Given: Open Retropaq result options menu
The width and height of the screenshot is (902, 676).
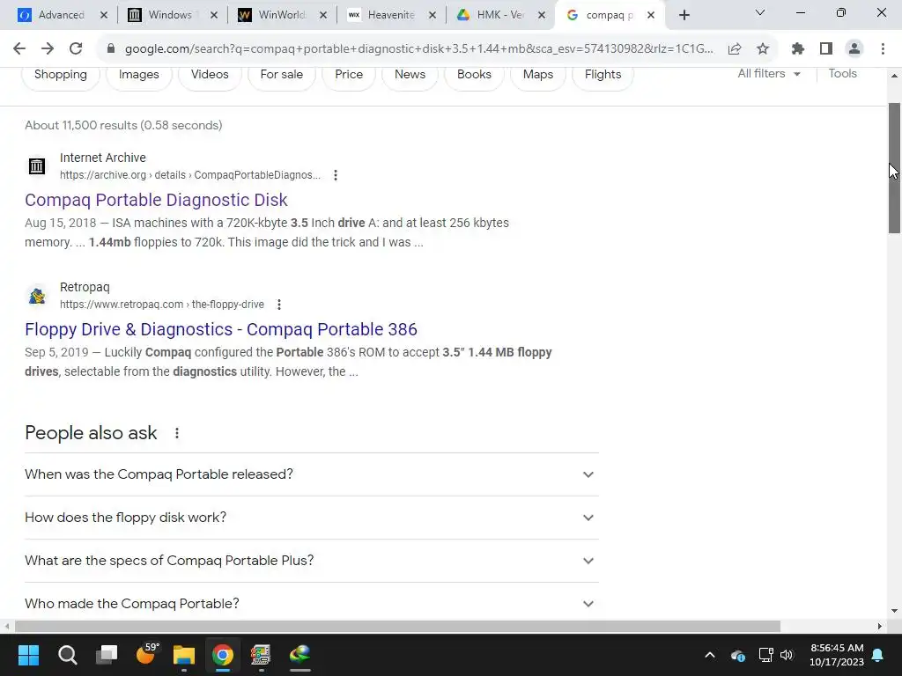Looking at the screenshot, I should pyautogui.click(x=279, y=304).
